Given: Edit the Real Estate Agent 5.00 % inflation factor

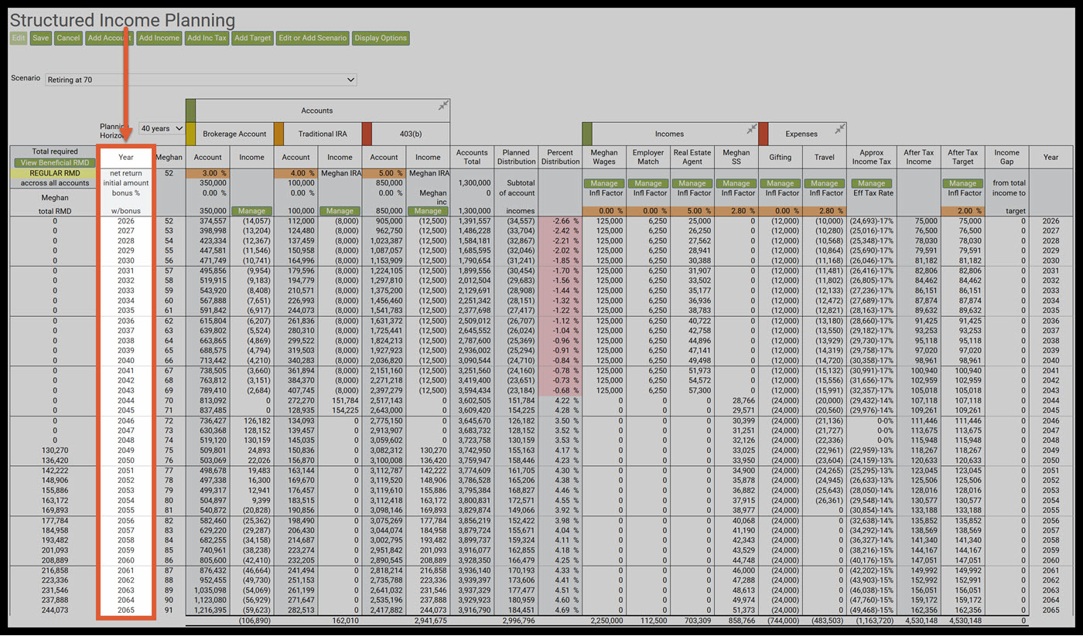Looking at the screenshot, I should tap(692, 210).
